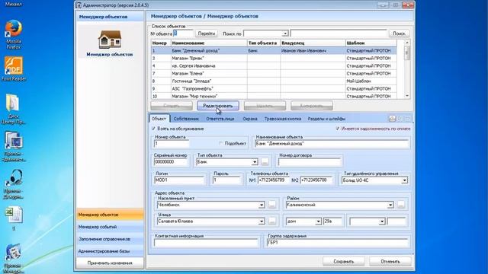This screenshot has height=274, width=488.
Task: Select the yellow folder desktop icon
Action: [x=14, y=109]
